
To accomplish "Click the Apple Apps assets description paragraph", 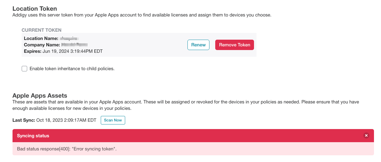I will tap(186, 105).
